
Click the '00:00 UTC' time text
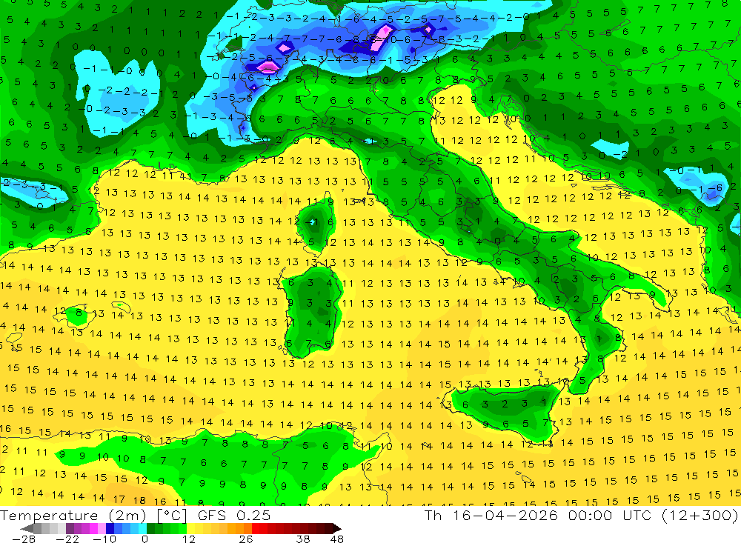pyautogui.click(x=610, y=516)
